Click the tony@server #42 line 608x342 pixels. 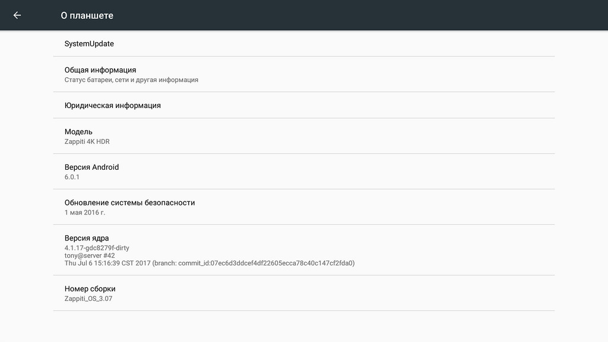pyautogui.click(x=90, y=255)
